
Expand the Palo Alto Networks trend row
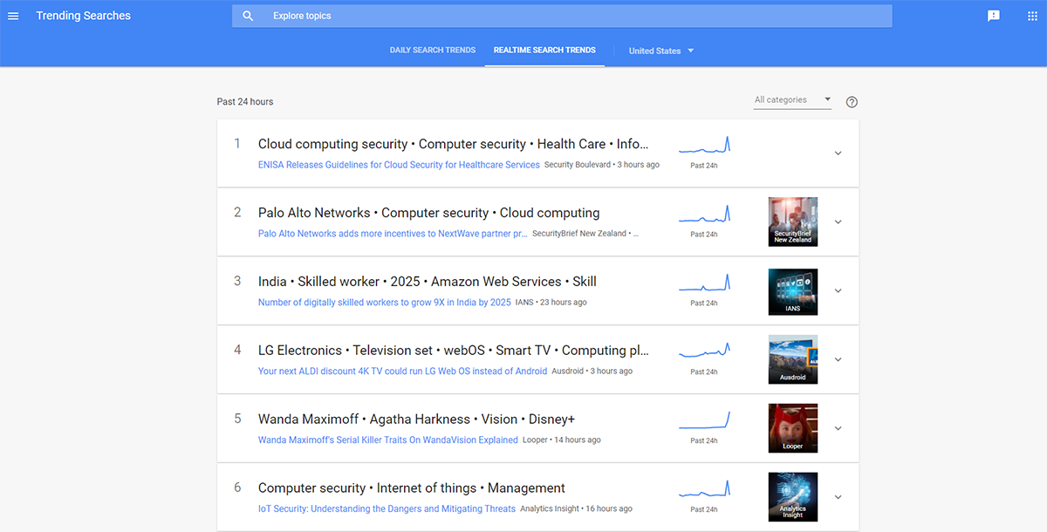[x=838, y=222]
